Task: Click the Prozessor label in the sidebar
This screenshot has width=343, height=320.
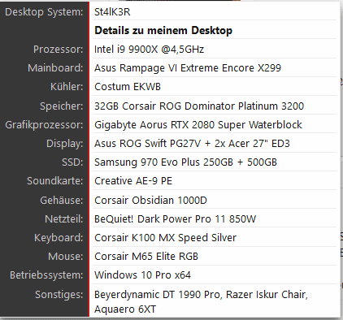Action: click(x=59, y=50)
